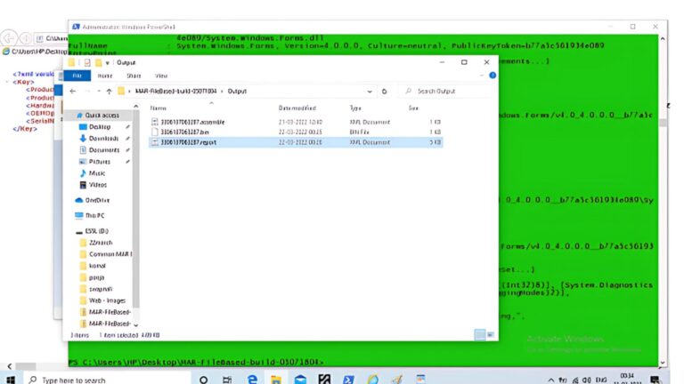
Task: Click the Name column header
Action: (159, 108)
